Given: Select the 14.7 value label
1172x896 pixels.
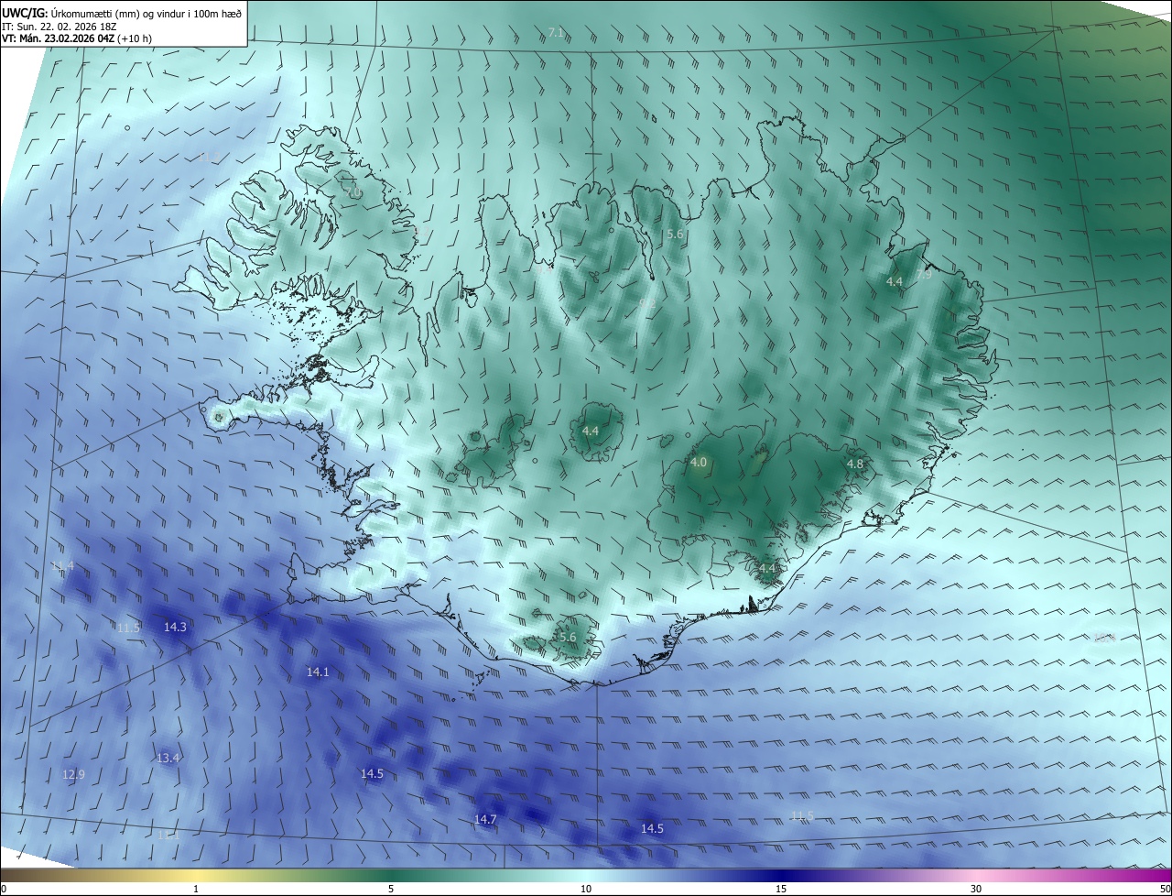Looking at the screenshot, I should [x=485, y=819].
